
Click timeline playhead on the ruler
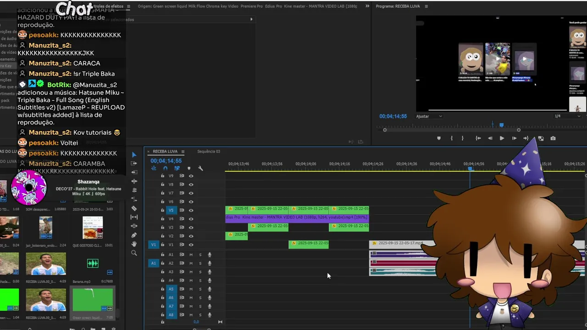(470, 169)
